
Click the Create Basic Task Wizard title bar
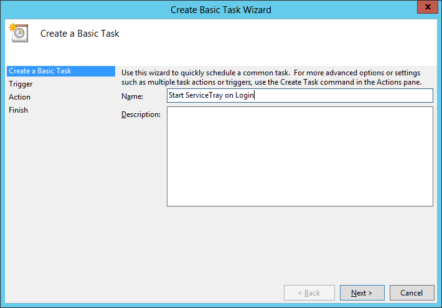pyautogui.click(x=221, y=9)
